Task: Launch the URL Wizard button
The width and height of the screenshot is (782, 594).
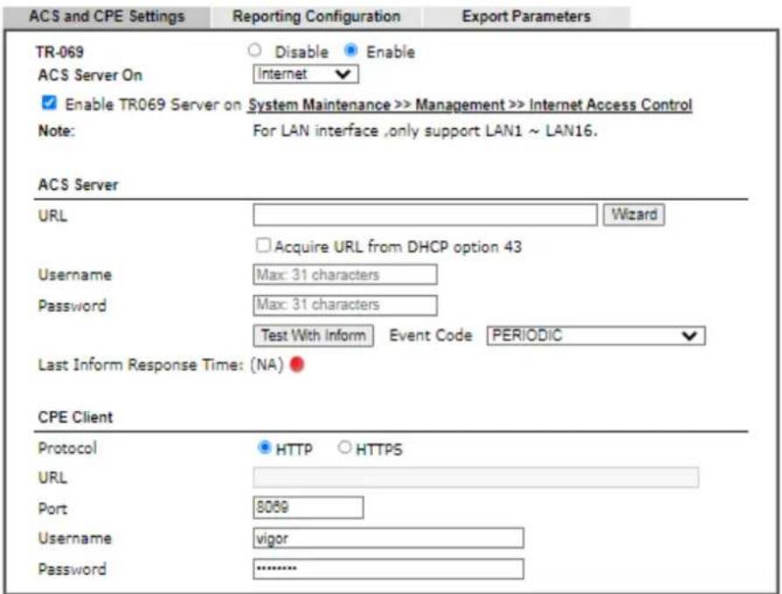Action: coord(634,215)
